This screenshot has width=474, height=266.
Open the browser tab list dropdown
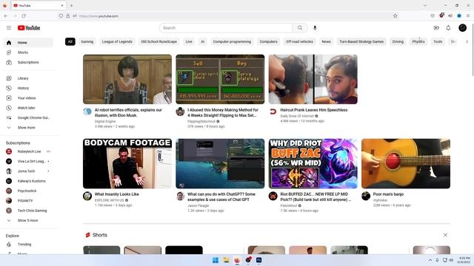(x=425, y=5)
